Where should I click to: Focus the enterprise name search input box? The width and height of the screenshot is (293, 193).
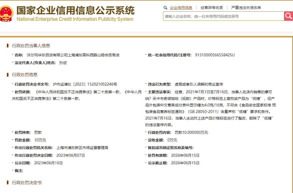tap(223, 16)
